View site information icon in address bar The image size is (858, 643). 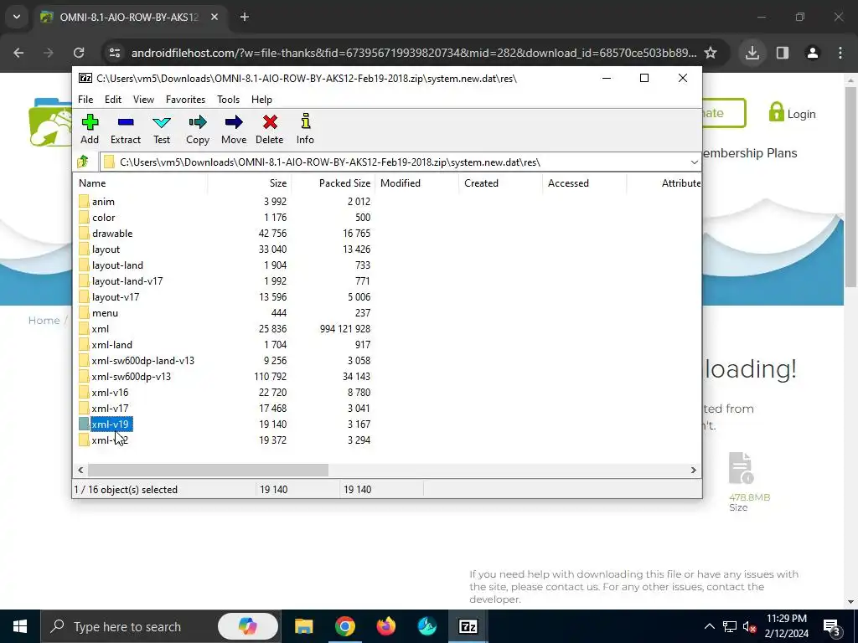115,53
